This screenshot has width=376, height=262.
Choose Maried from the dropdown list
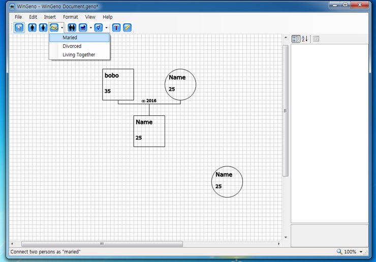click(x=79, y=38)
